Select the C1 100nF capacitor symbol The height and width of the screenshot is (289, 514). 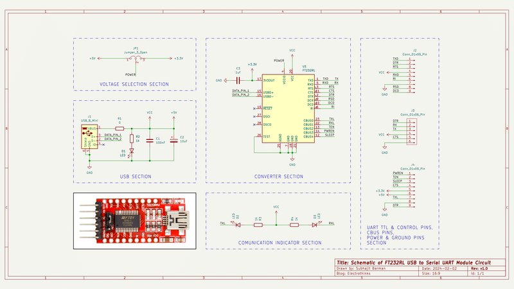tap(150, 140)
